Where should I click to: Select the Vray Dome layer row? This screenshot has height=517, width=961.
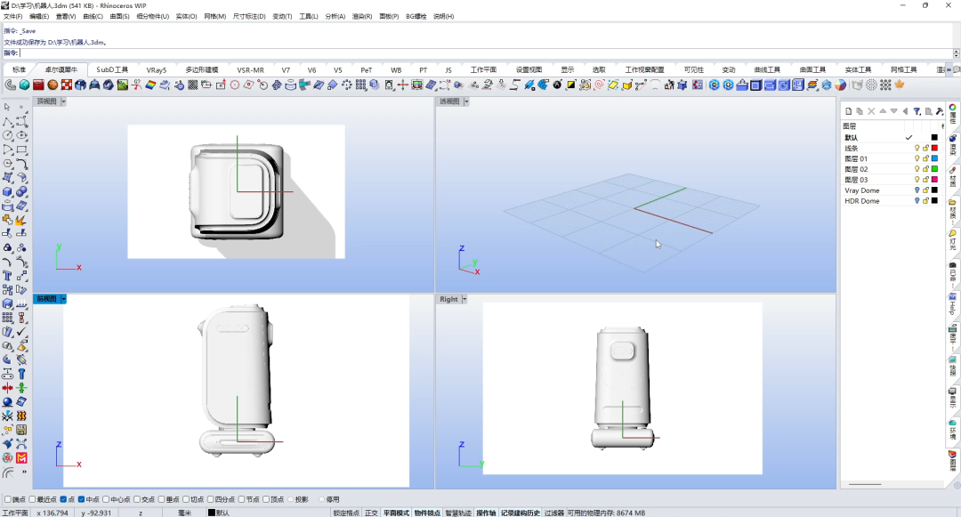pos(892,190)
